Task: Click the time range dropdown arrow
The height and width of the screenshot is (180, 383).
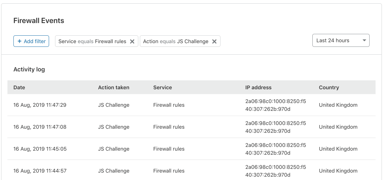Action: pyautogui.click(x=364, y=41)
